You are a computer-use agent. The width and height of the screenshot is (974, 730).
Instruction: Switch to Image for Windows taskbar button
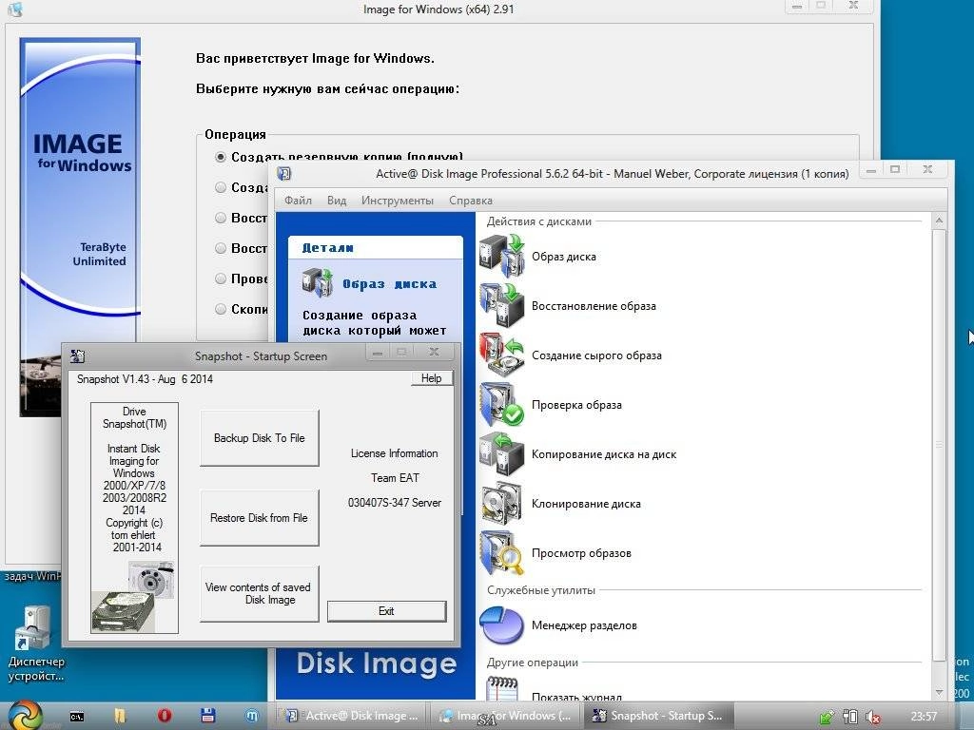[x=506, y=716]
